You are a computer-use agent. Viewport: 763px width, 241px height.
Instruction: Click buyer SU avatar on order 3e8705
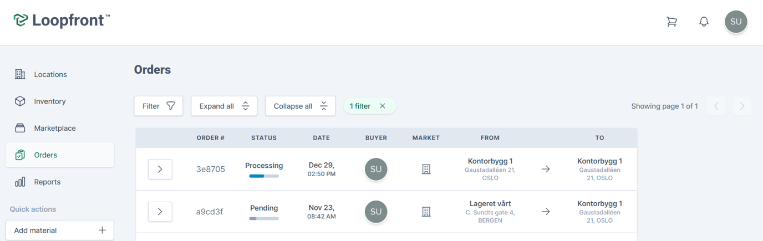coord(376,170)
